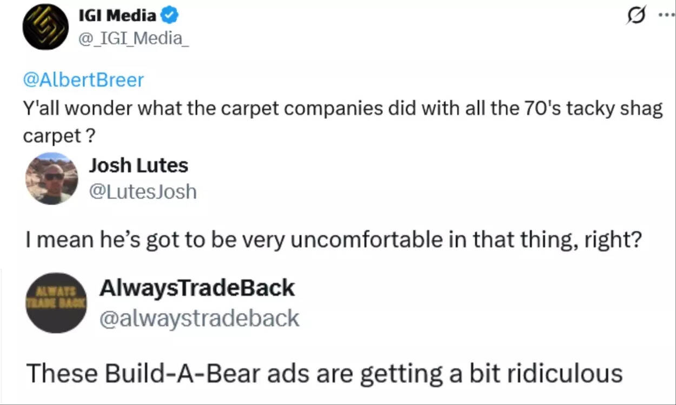Screen dimensions: 676x405
Task: Open IGI Media's gold logo avatar
Action: pyautogui.click(x=45, y=27)
